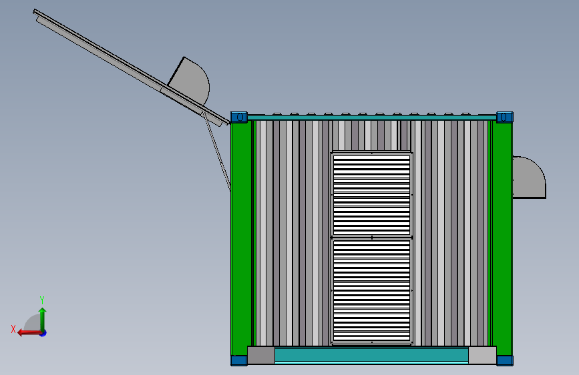Screen dimensions: 579x375
Task: Select the curved hood on right side
Action: coord(529,177)
